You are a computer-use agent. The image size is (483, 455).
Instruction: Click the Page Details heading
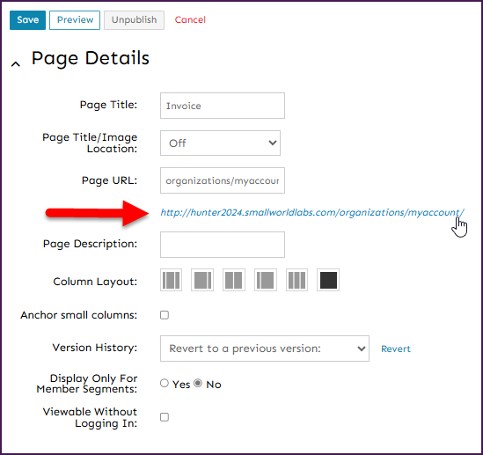[91, 59]
